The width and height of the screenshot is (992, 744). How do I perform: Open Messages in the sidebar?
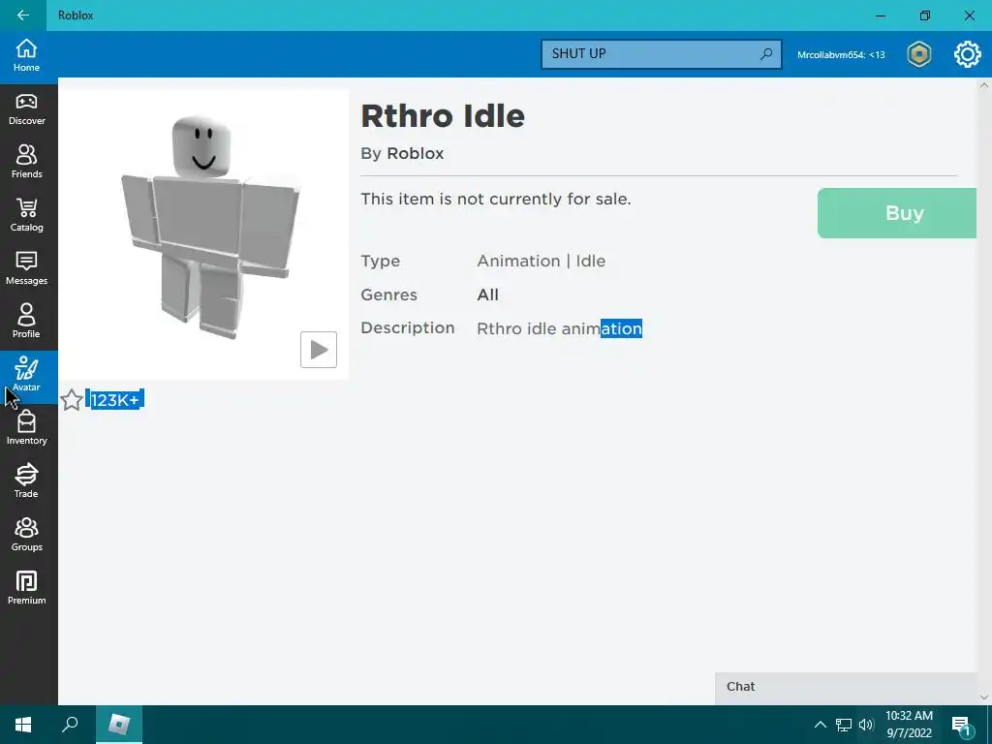26,269
